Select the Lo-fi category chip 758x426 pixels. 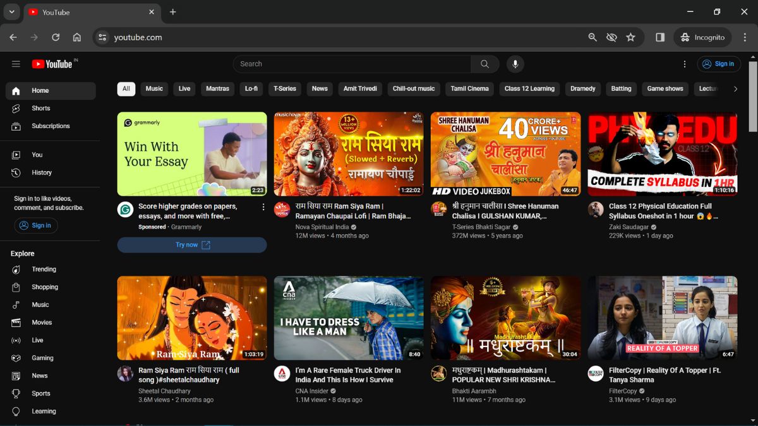coord(251,89)
